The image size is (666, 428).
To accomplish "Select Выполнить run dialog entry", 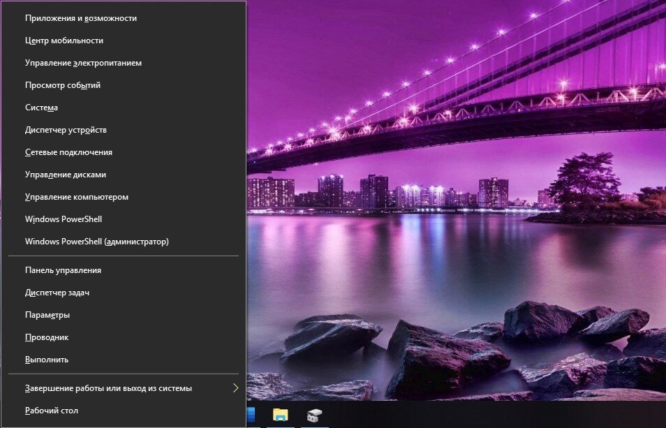I will 123,360.
